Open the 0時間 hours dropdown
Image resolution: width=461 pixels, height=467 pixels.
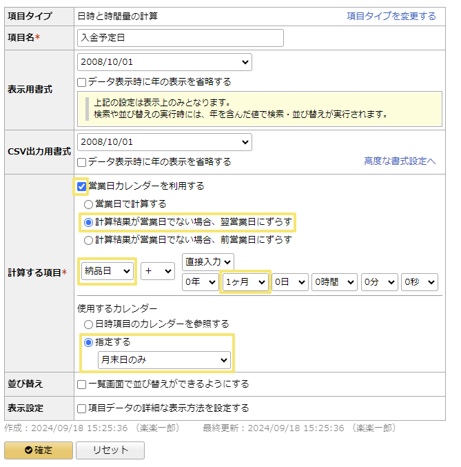coord(334,282)
